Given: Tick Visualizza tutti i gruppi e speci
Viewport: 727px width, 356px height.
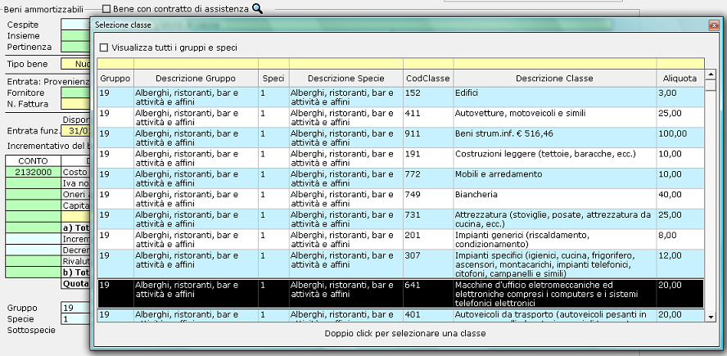Looking at the screenshot, I should tap(104, 47).
